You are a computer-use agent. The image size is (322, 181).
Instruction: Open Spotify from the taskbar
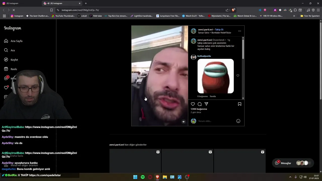(143, 177)
